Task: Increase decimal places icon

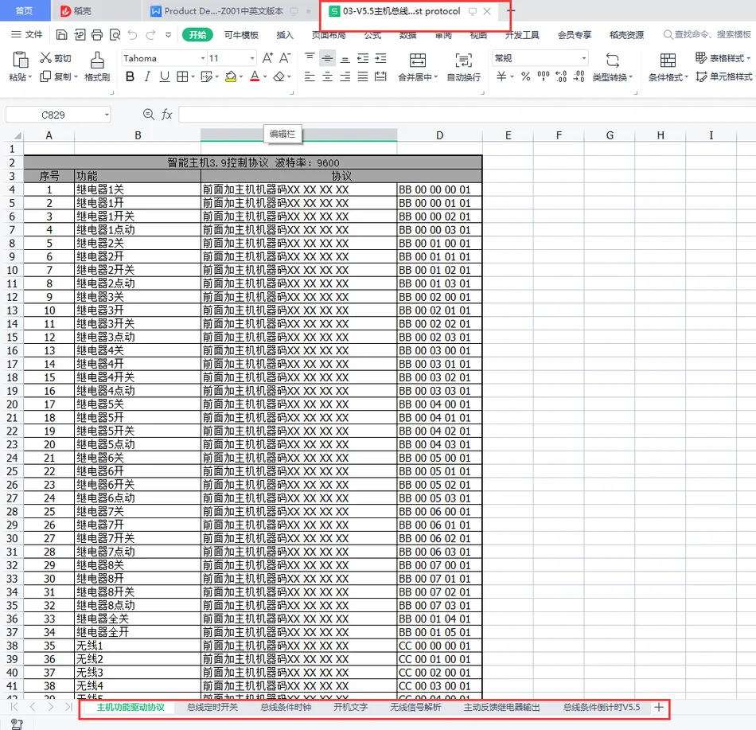Action: 561,76
